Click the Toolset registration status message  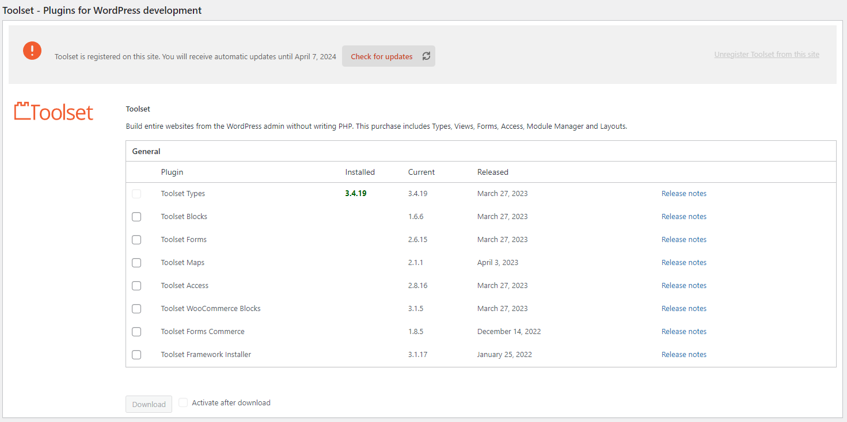coord(195,57)
